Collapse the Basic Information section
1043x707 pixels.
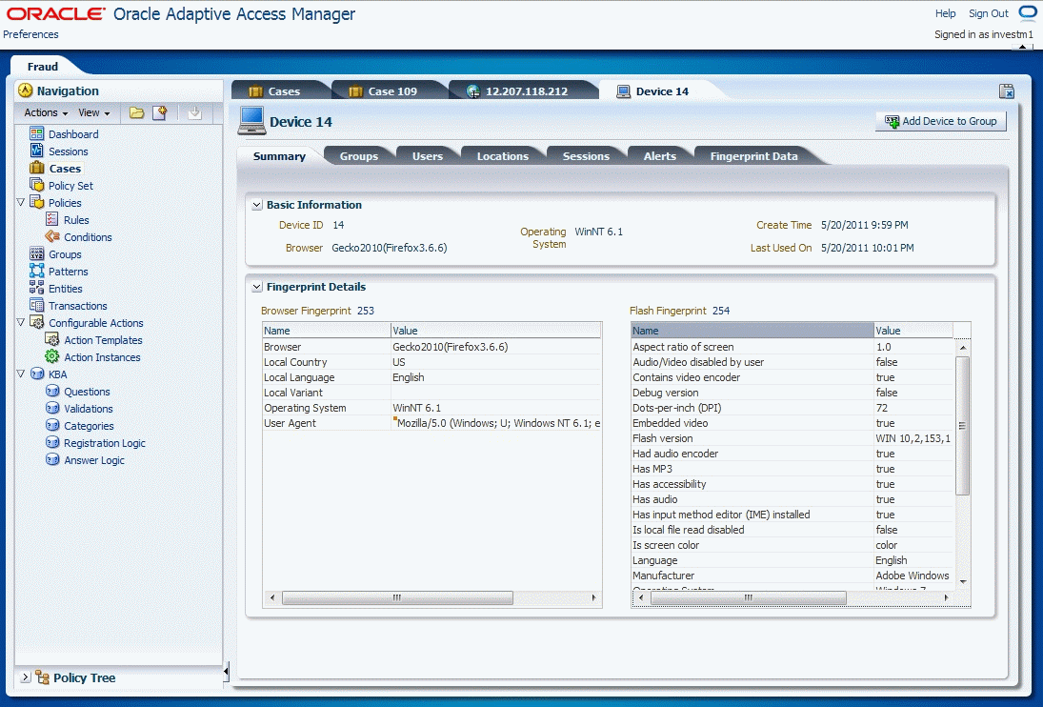coord(256,204)
